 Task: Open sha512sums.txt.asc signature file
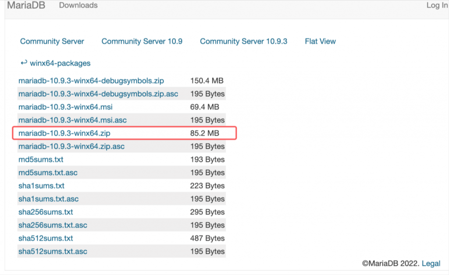(x=53, y=252)
